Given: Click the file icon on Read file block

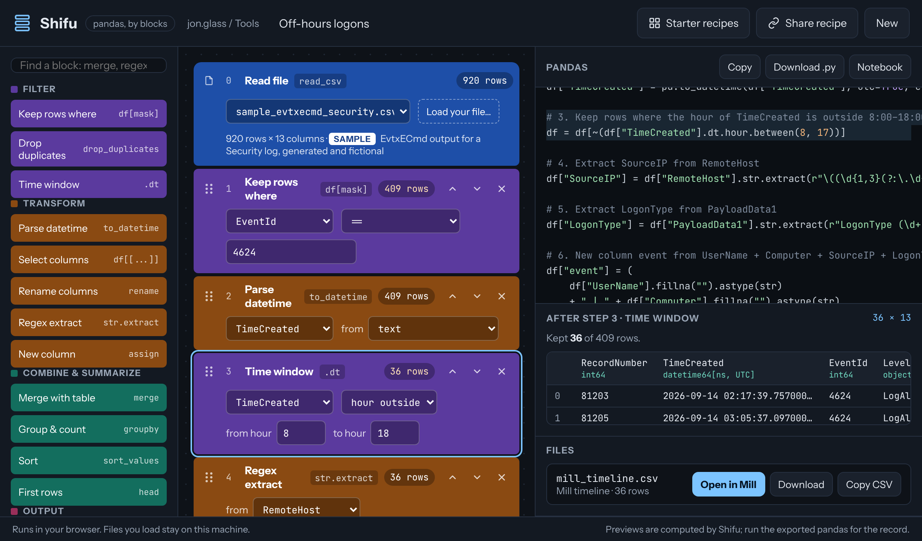Looking at the screenshot, I should (209, 81).
